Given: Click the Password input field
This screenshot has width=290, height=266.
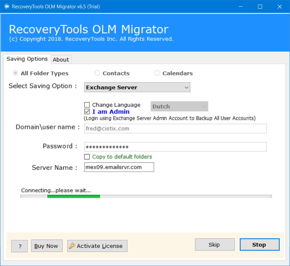Looking at the screenshot, I should [175, 147].
